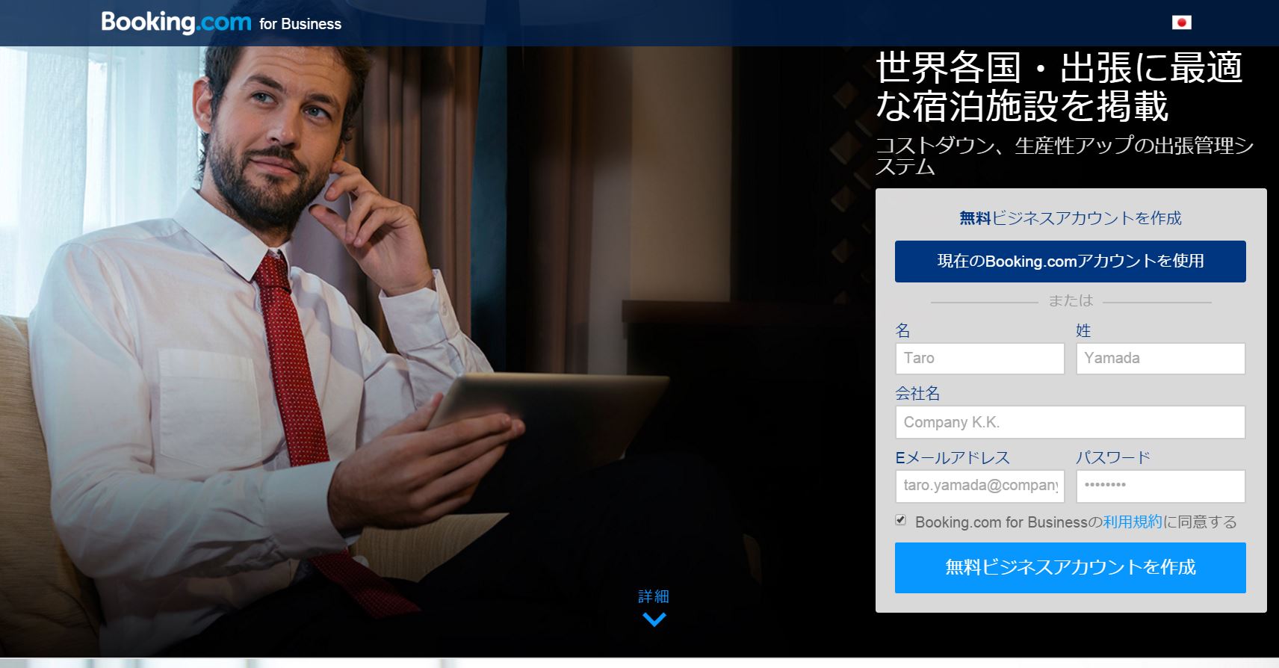This screenshot has height=668, width=1279.
Task: Click the 'for Business' text in header
Action: [x=300, y=24]
